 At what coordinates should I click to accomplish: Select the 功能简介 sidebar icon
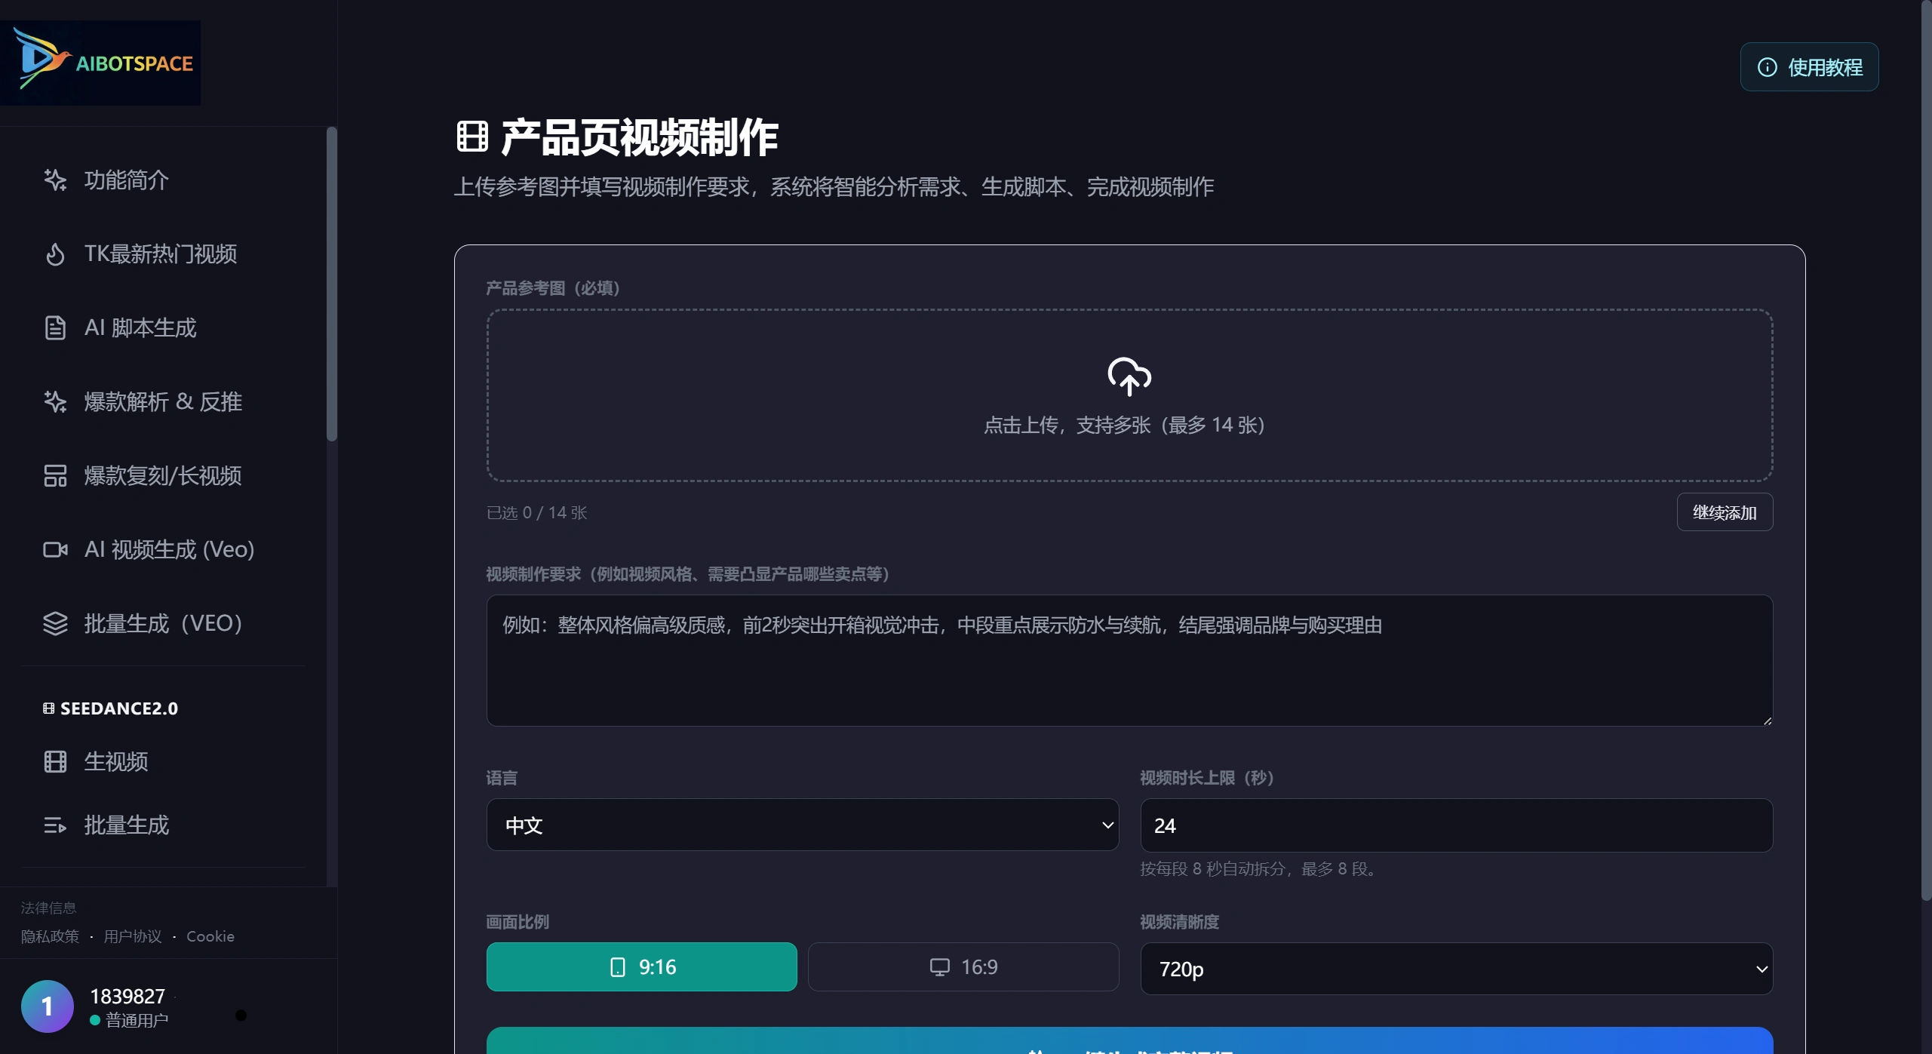coord(125,180)
